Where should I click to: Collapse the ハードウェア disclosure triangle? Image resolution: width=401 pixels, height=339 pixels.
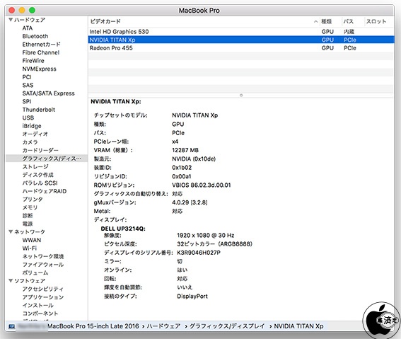(x=11, y=20)
